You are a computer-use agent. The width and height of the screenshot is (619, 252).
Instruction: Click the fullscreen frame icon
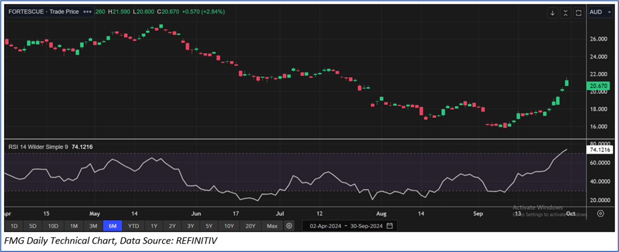(578, 12)
